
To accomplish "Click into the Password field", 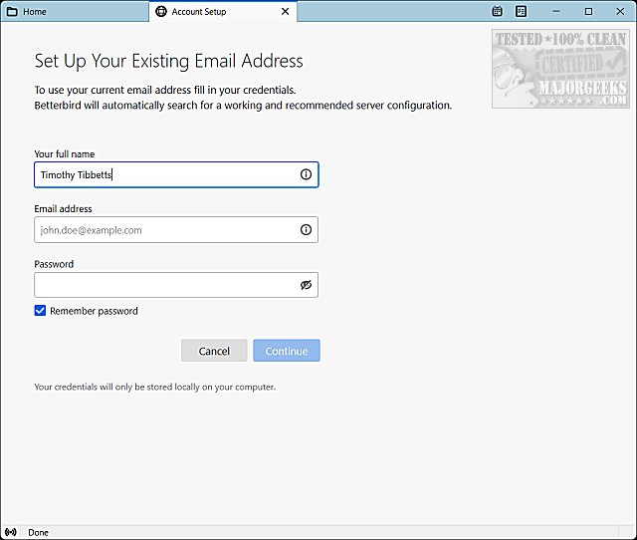I will (164, 285).
